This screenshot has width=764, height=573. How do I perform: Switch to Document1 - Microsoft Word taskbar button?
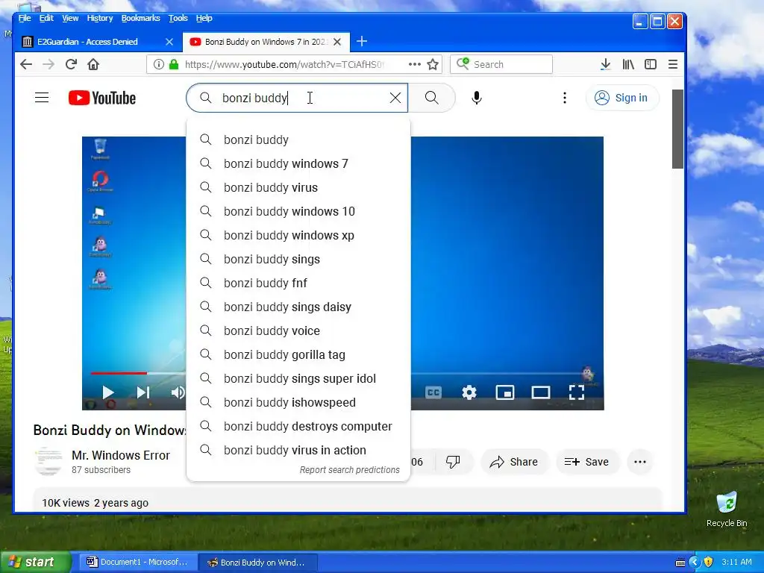[137, 563]
